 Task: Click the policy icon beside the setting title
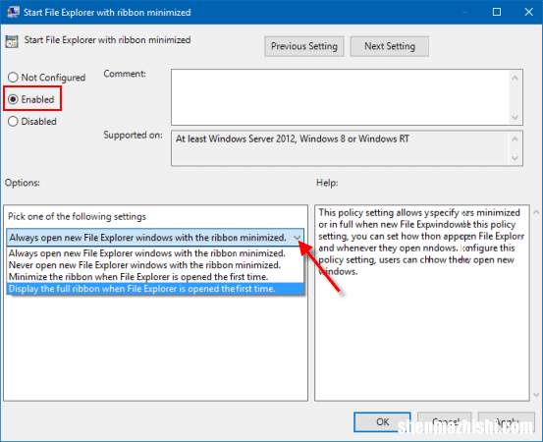coord(12,41)
